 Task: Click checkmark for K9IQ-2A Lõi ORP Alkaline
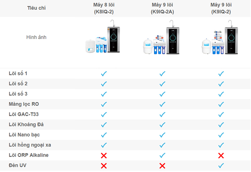[x=162, y=155]
